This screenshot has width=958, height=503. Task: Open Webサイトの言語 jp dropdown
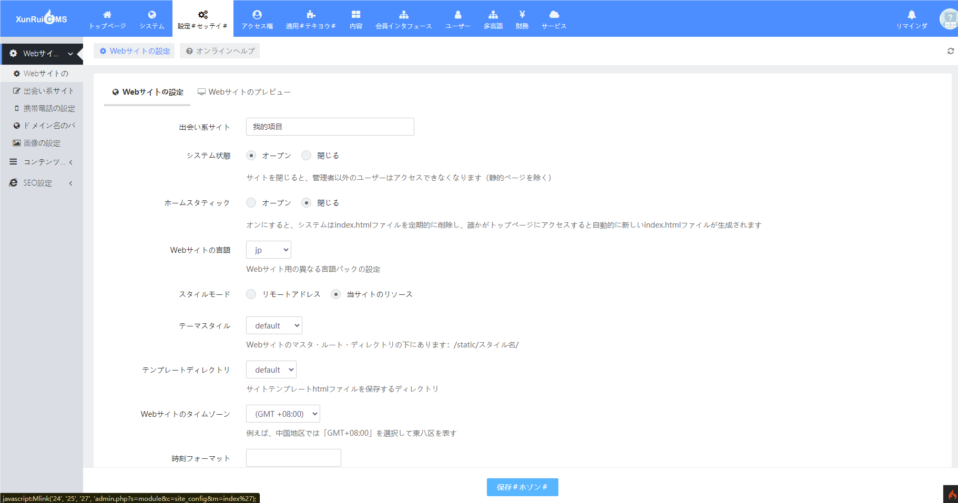269,250
